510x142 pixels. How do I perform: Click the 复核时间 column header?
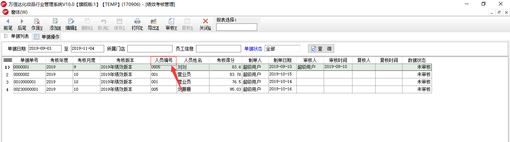(389, 60)
